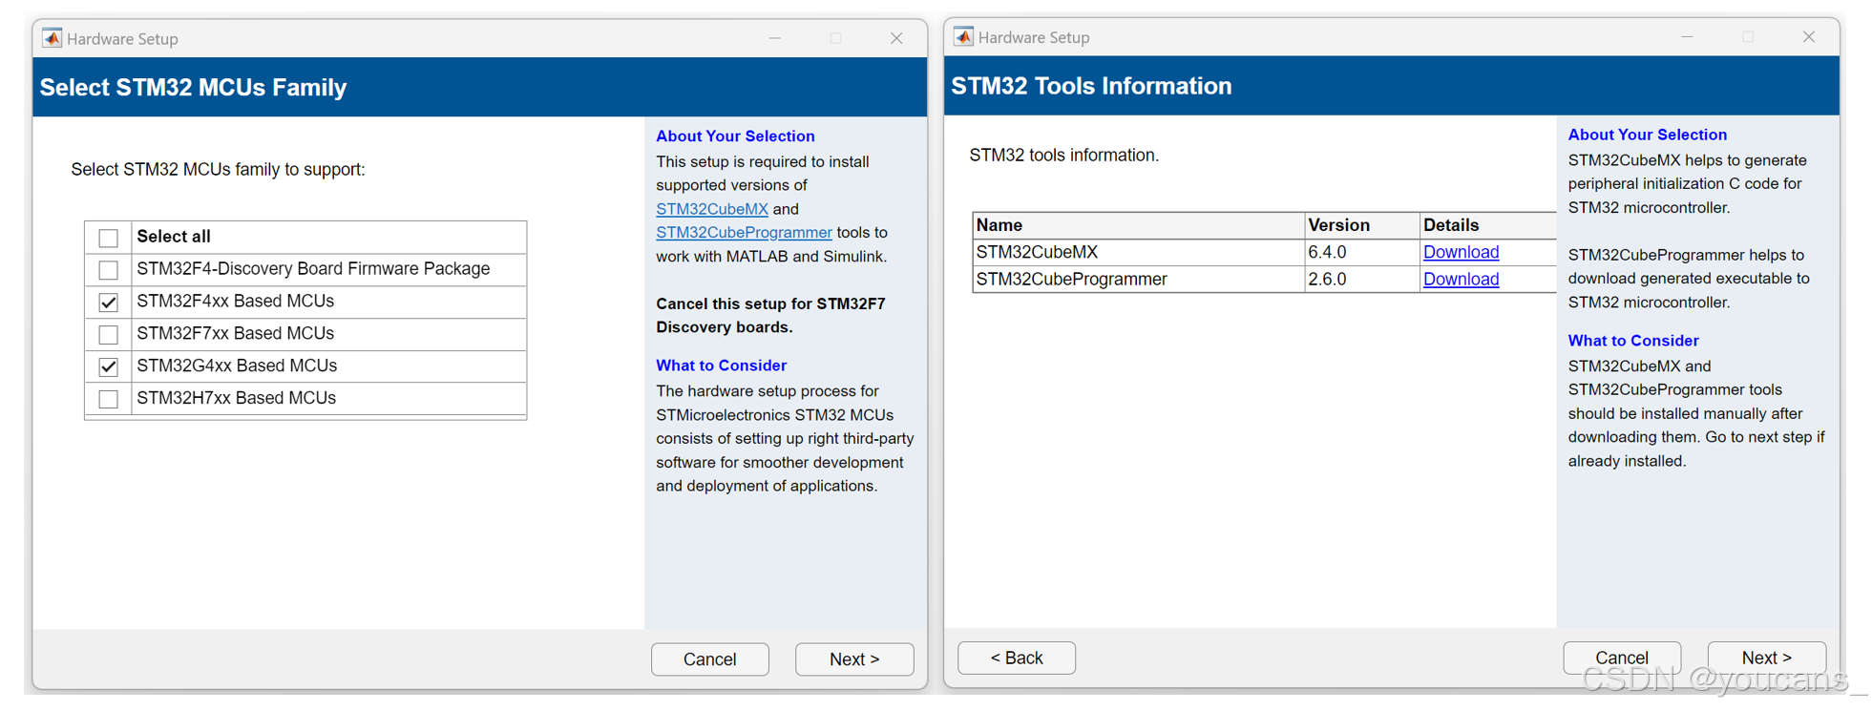Click the STM32F4xx Based MCUs label

[x=236, y=302]
